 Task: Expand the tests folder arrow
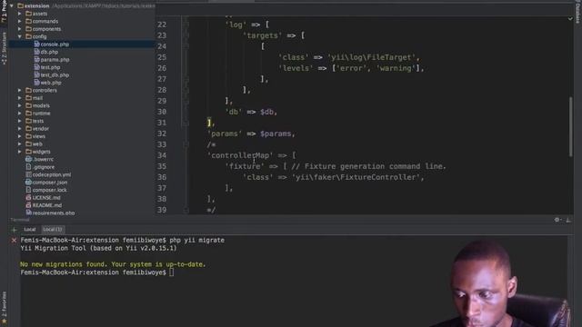point(20,121)
